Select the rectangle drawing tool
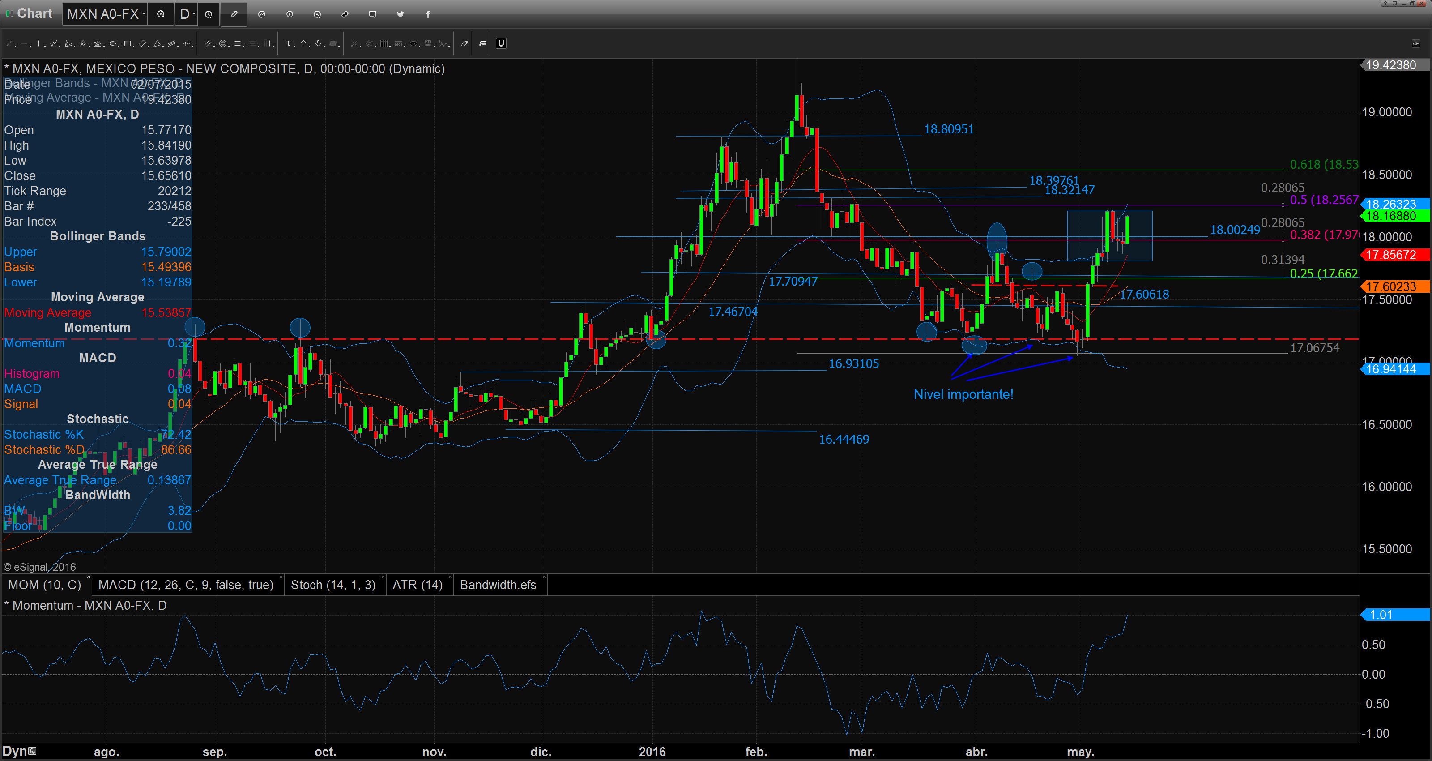The width and height of the screenshot is (1432, 761). click(127, 43)
